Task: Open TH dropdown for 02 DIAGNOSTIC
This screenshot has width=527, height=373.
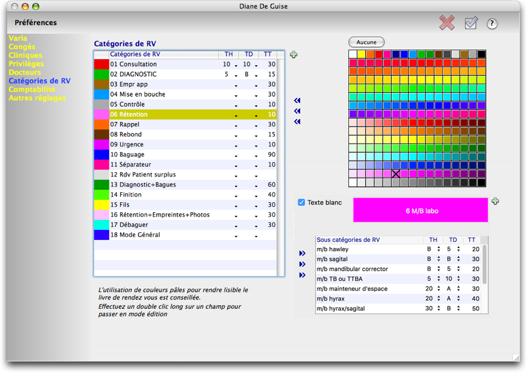Action: point(236,75)
